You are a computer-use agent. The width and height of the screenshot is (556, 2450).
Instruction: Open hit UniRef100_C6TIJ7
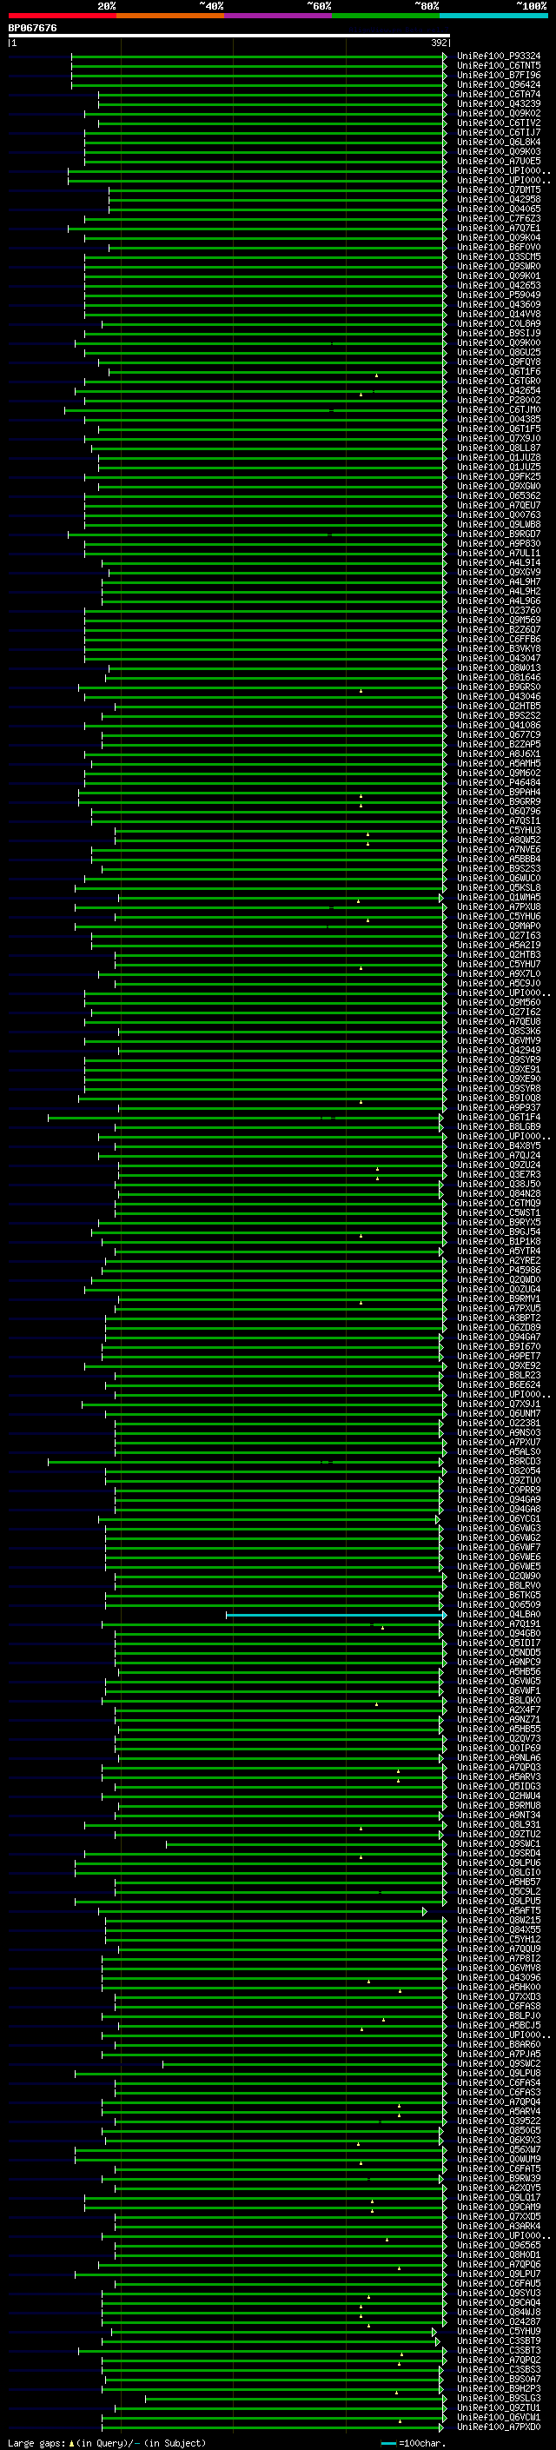point(498,132)
